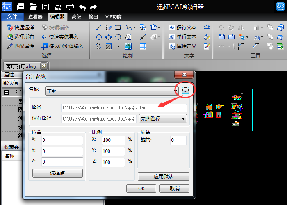
Task: Switch to the 高级 tab
Action: click(x=77, y=17)
